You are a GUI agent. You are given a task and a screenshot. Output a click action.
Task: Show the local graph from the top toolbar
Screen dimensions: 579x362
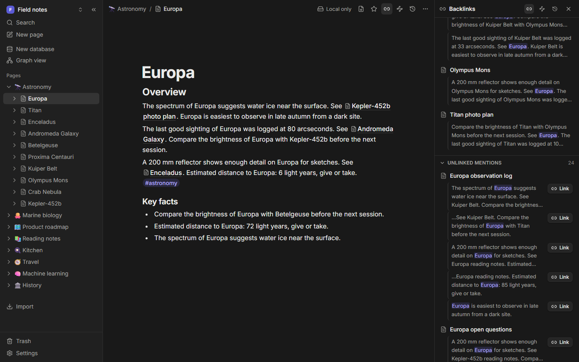point(400,9)
